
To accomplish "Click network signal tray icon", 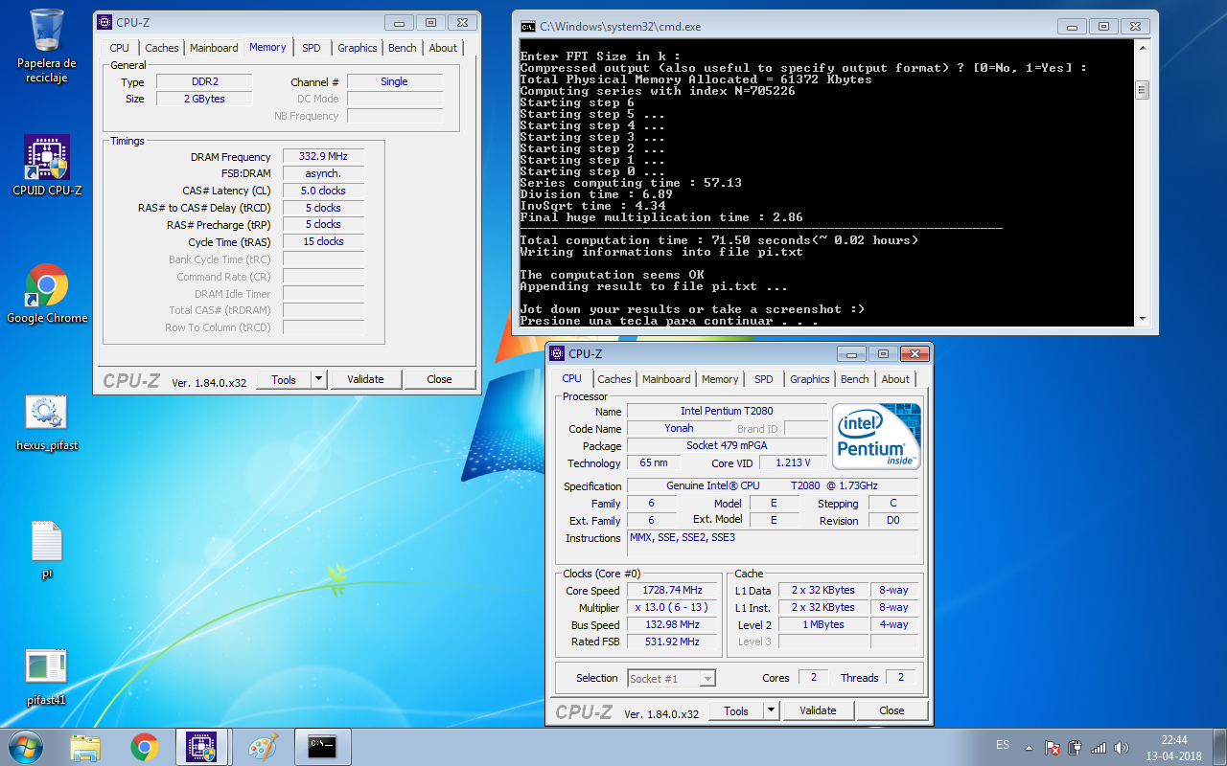I will click(x=1099, y=747).
